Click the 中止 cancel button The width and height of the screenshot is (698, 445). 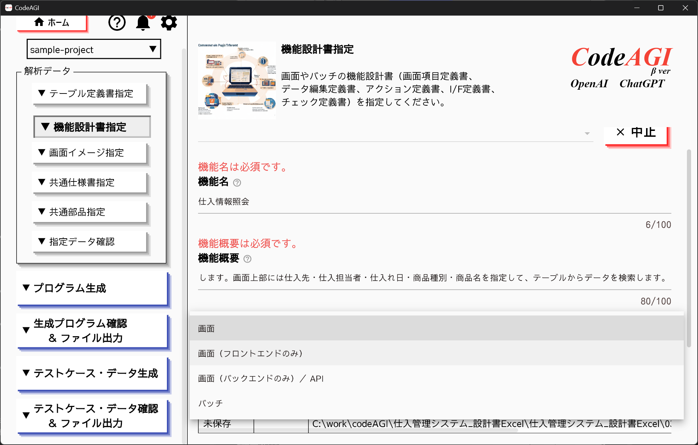click(636, 133)
